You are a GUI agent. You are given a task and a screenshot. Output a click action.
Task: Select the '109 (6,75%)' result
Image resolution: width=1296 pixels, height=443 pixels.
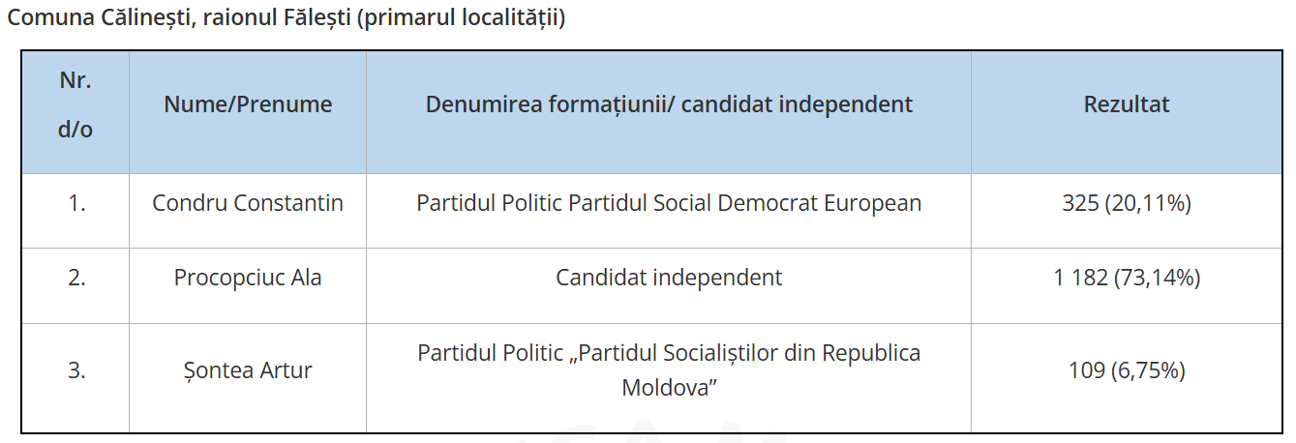pyautogui.click(x=1127, y=370)
